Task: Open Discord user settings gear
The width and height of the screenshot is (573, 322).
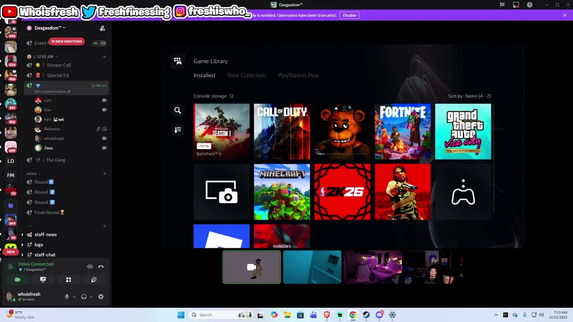Action: (101, 297)
